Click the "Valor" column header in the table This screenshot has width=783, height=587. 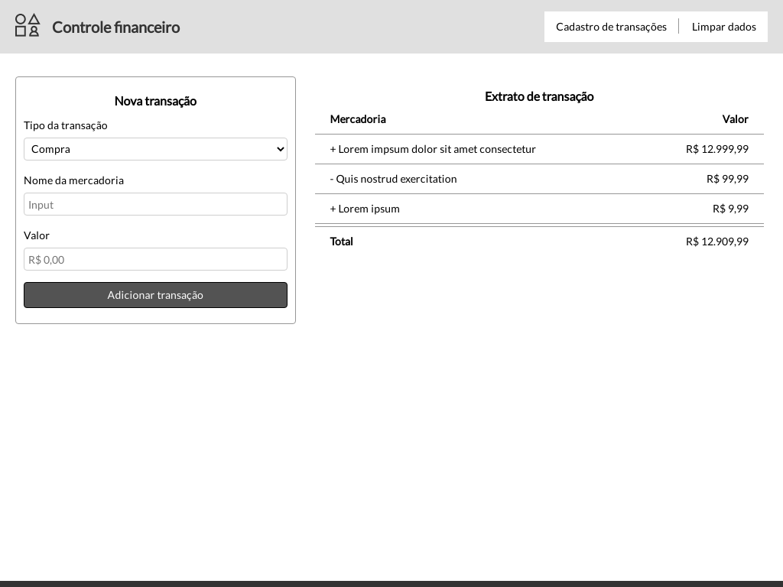[x=735, y=119]
